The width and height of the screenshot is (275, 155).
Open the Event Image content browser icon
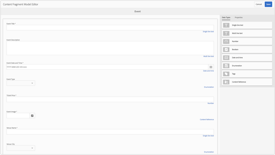click(x=32, y=116)
